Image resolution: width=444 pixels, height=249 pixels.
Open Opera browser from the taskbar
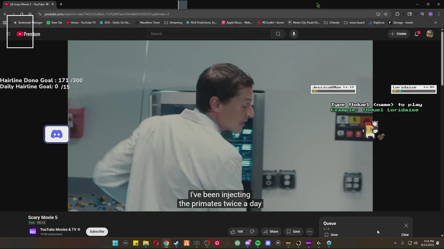pyautogui.click(x=156, y=243)
